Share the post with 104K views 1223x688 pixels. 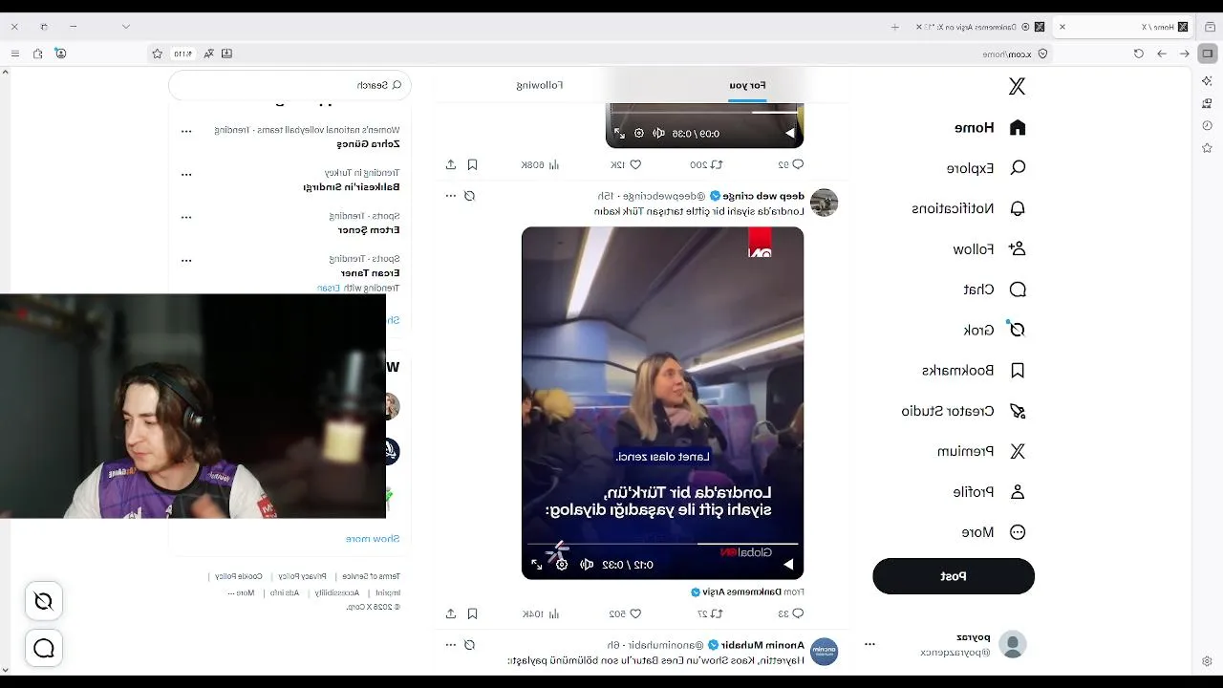[x=451, y=613]
